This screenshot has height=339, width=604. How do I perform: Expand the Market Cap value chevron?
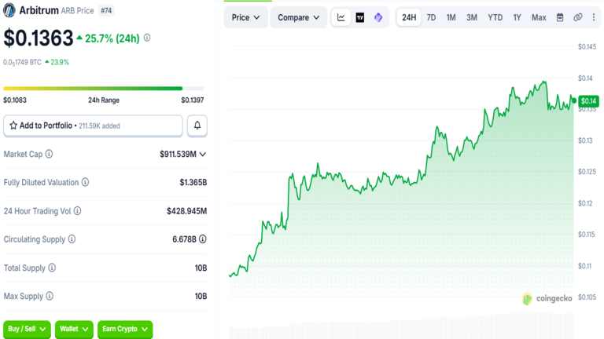pyautogui.click(x=203, y=154)
